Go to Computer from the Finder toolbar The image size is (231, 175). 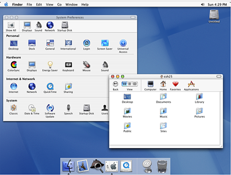[x=151, y=86]
